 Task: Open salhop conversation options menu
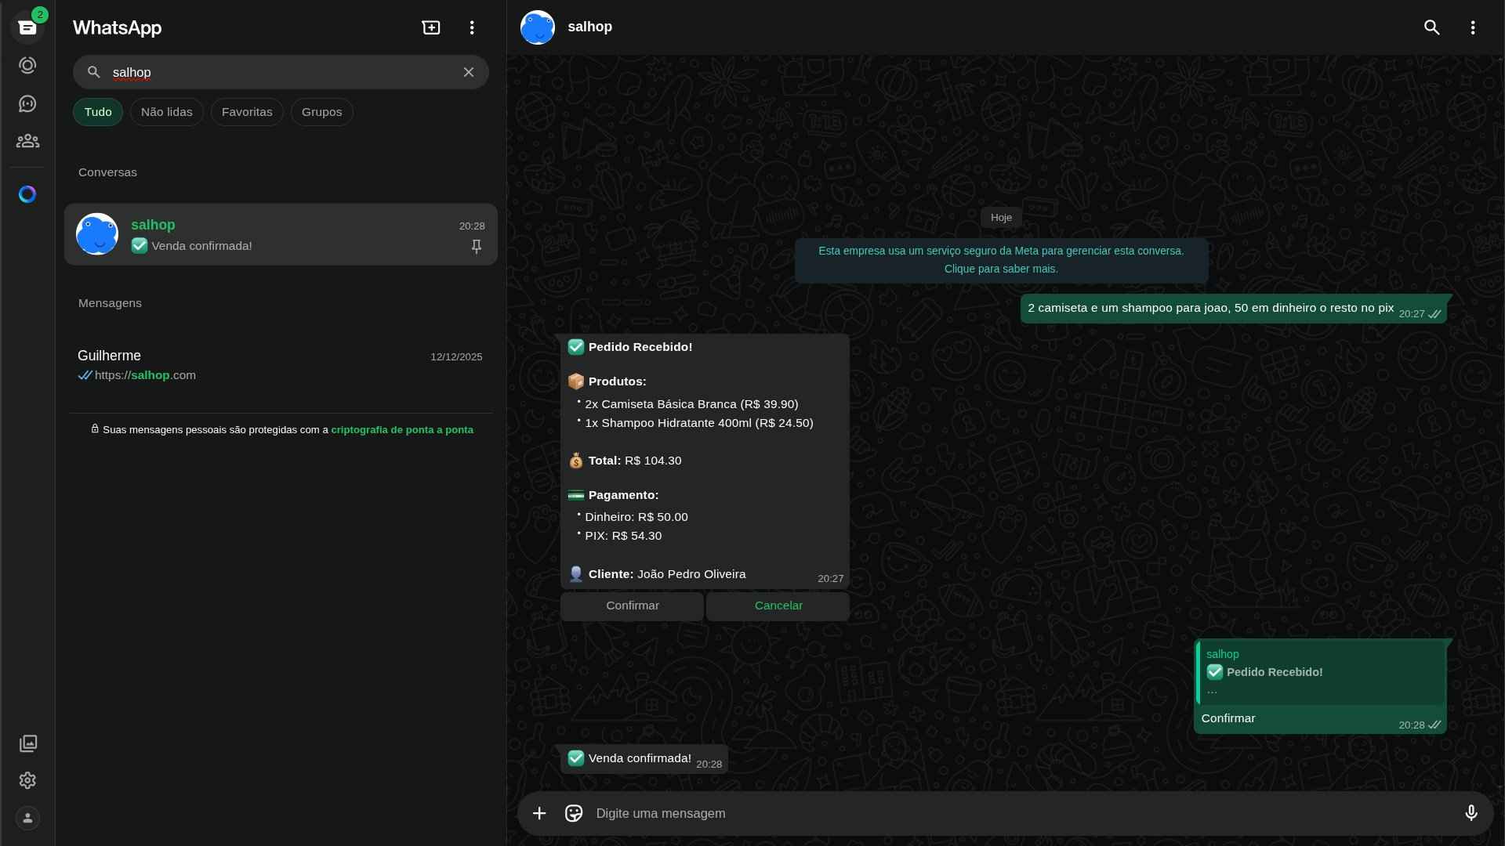coord(1473,28)
